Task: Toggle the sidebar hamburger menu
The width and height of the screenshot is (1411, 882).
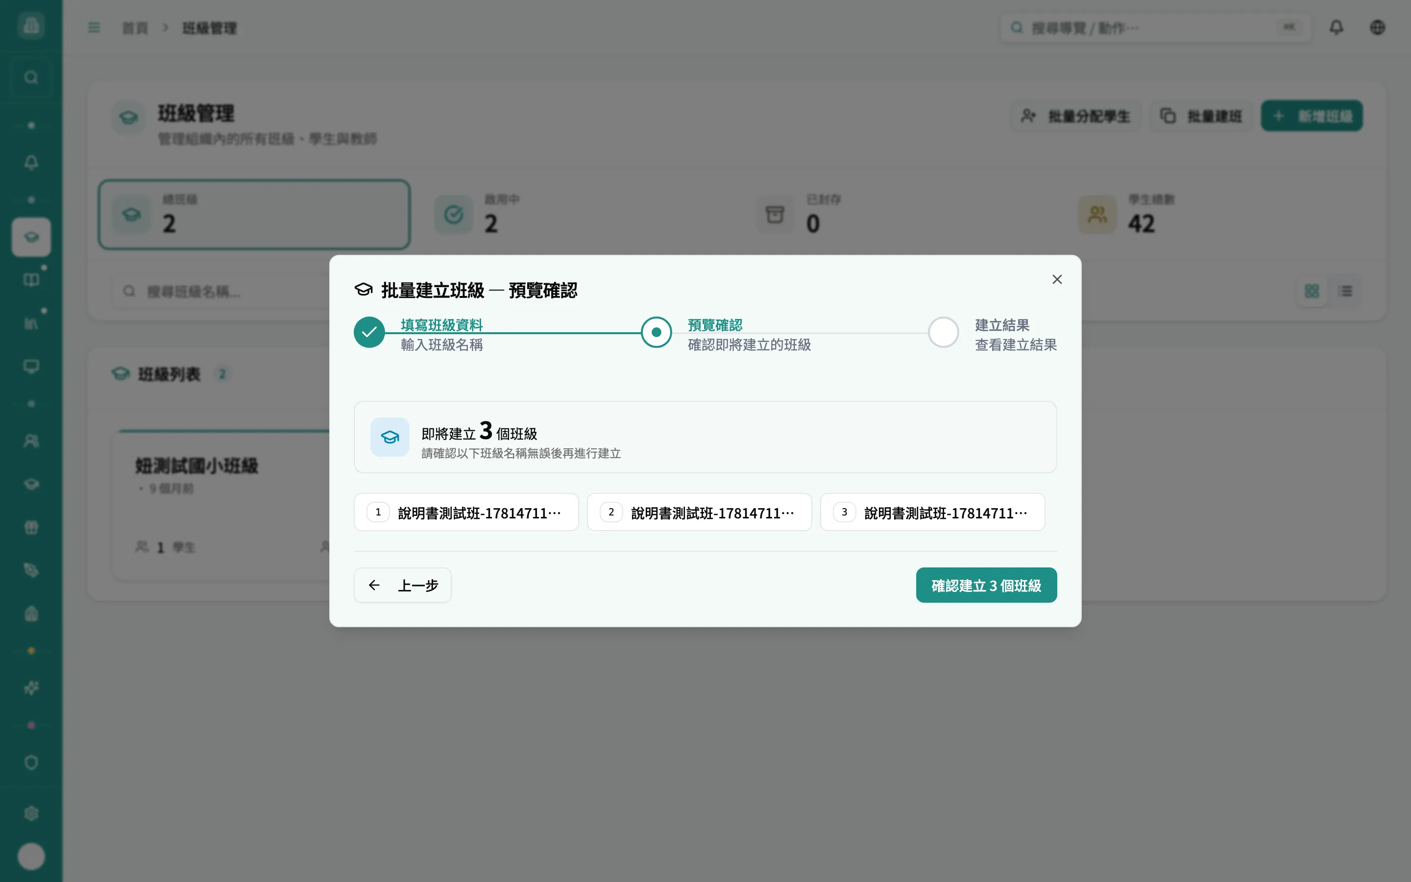Action: coord(94,27)
